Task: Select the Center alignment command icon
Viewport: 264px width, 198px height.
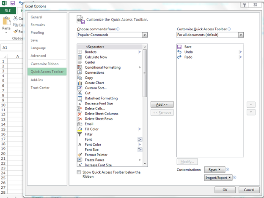Action: tap(80, 62)
